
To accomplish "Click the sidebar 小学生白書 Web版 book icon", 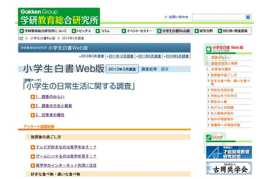I will click(x=209, y=49).
